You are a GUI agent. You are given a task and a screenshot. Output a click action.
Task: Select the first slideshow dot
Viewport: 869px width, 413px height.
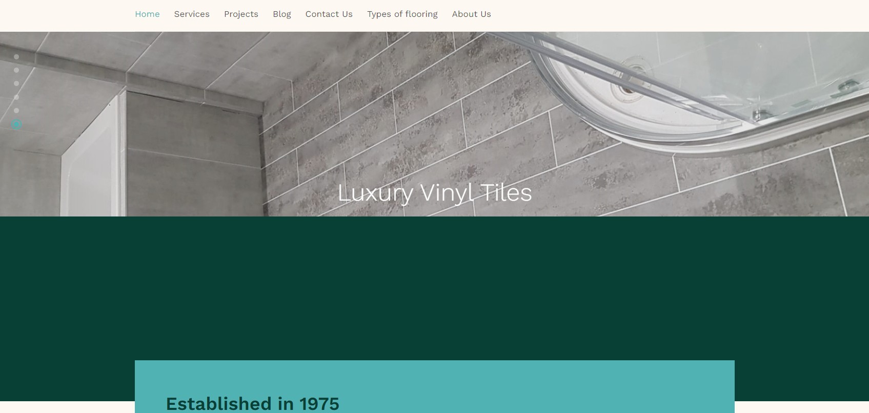point(16,57)
